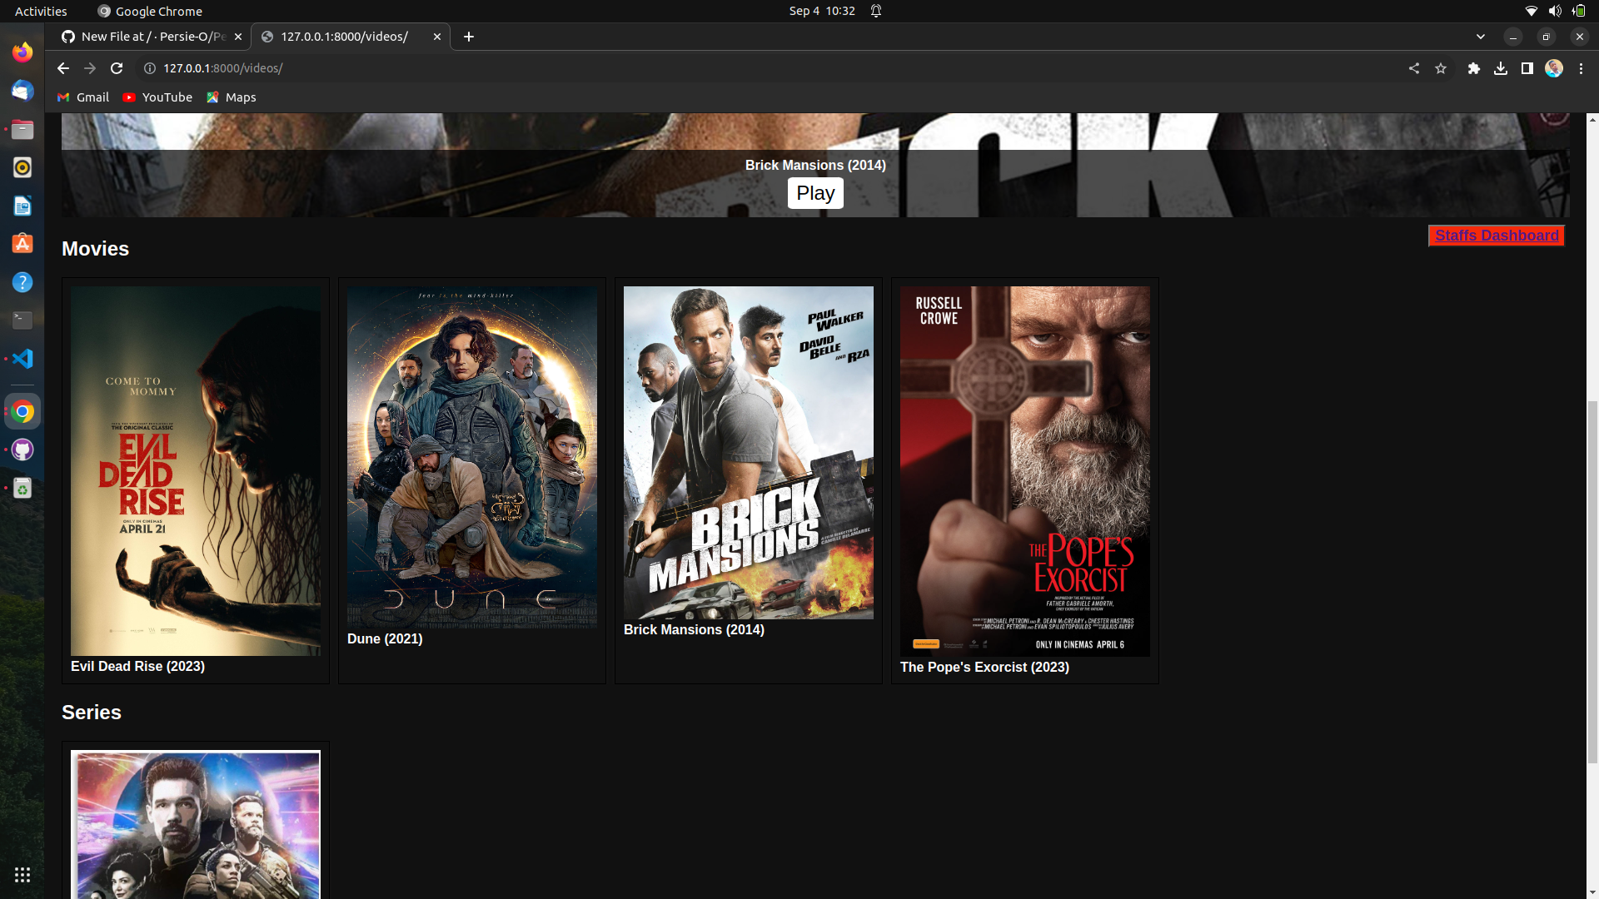Open the Chrome extensions puzzle icon
1599x899 pixels.
click(1473, 68)
